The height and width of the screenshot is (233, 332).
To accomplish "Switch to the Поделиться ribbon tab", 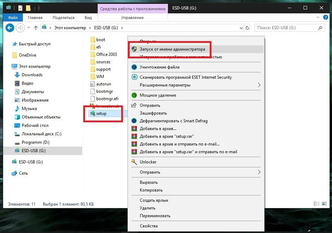I will coord(64,18).
